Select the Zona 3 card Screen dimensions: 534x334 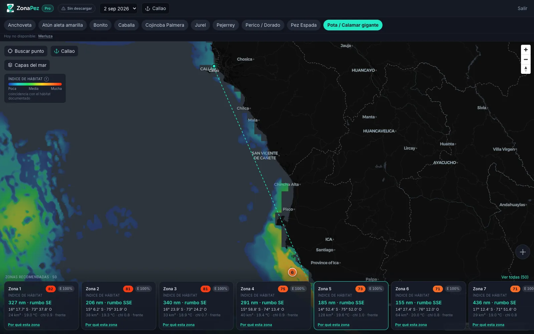pos(196,306)
